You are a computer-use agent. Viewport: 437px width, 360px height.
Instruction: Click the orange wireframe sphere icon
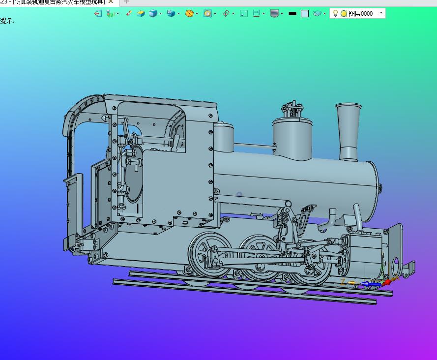(x=189, y=14)
